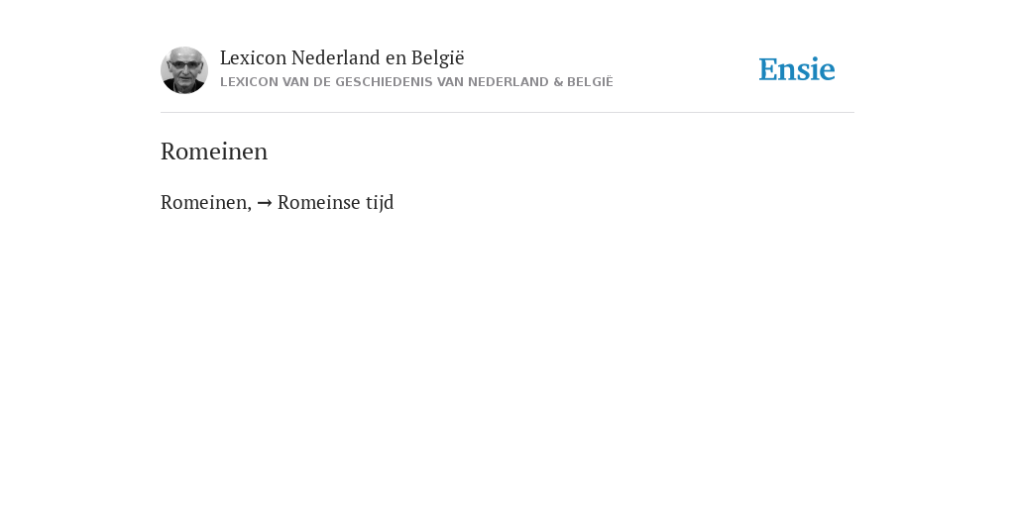Screen dimensions: 1015x507
Task: Click the word tijd in the definition
Action: pyautogui.click(x=380, y=203)
